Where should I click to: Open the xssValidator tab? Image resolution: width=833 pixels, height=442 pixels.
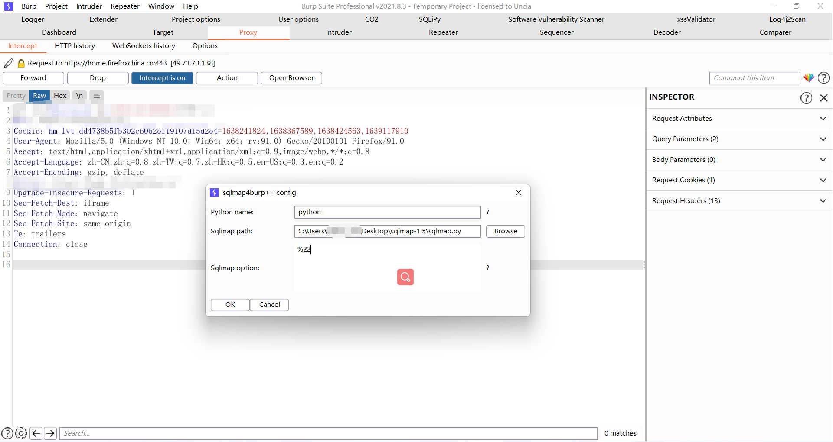click(696, 19)
